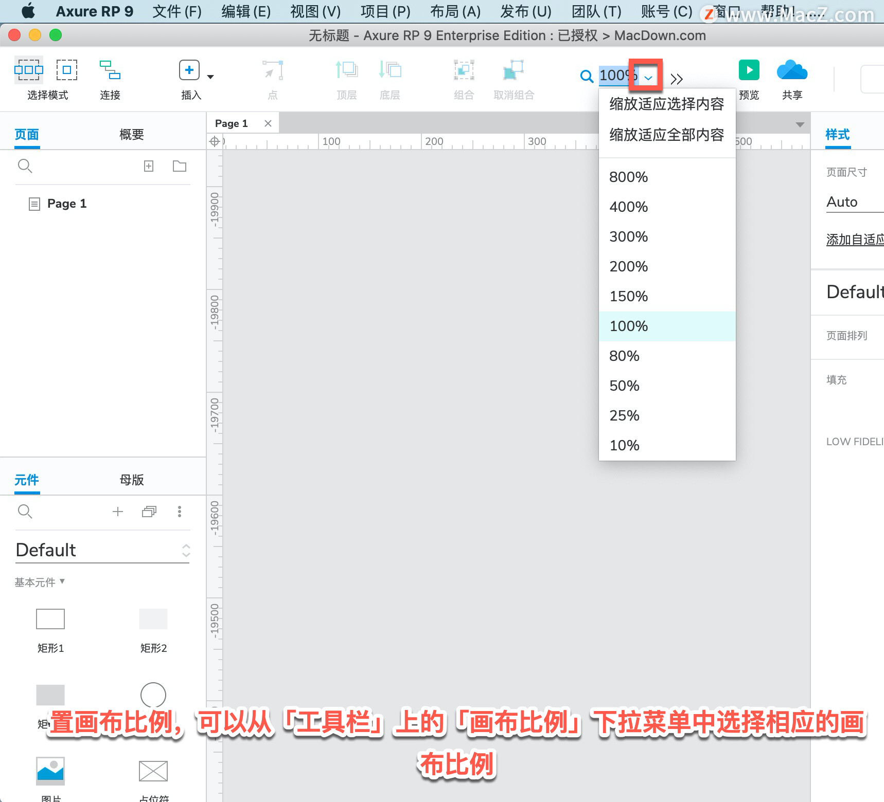Click the Group icon

[x=464, y=70]
